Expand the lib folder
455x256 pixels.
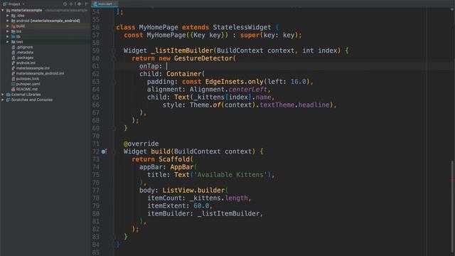pos(8,36)
